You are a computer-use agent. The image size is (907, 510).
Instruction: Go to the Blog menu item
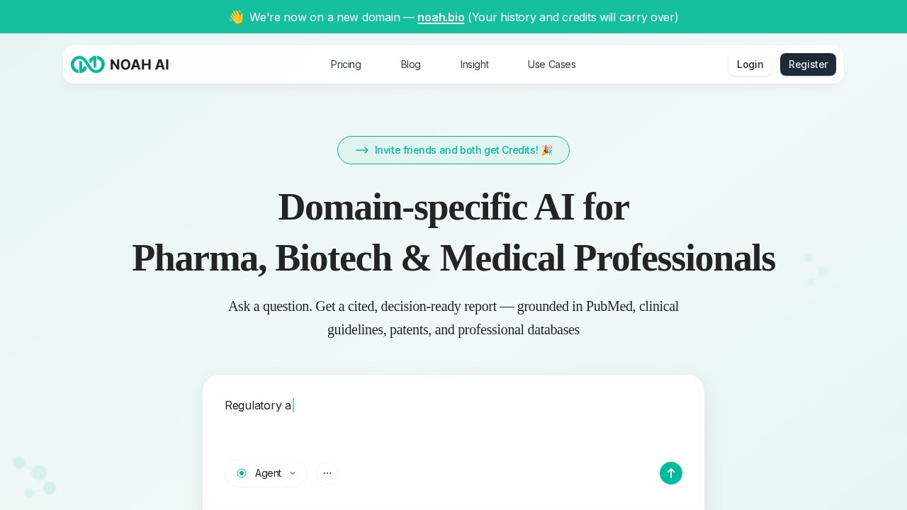(x=410, y=64)
